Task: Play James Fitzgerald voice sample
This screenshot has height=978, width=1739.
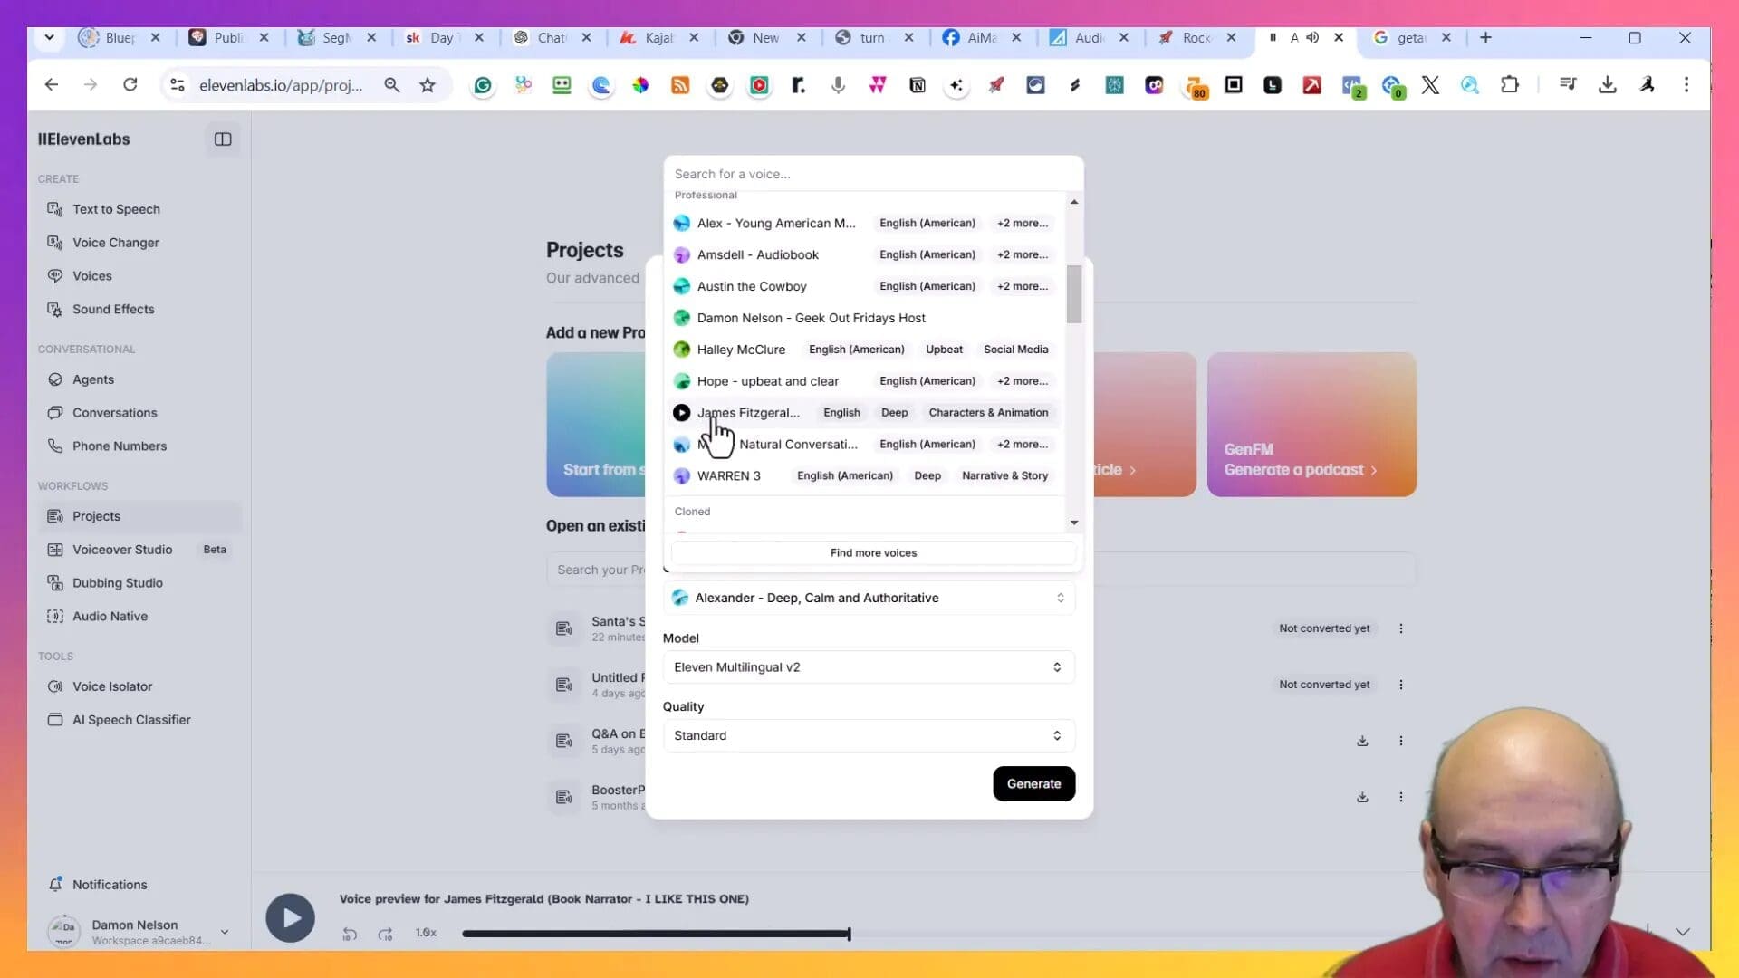Action: pos(681,413)
